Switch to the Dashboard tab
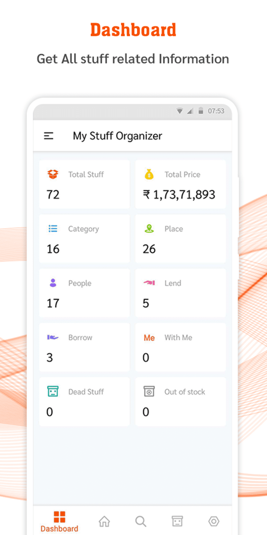This screenshot has width=267, height=535. tap(59, 521)
